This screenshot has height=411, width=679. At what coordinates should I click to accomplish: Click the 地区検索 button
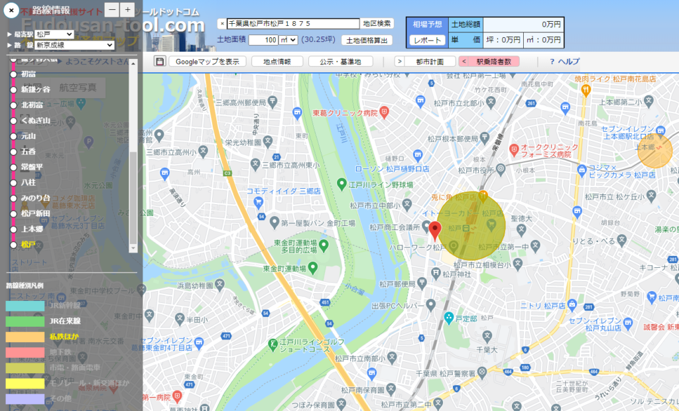[x=377, y=23]
